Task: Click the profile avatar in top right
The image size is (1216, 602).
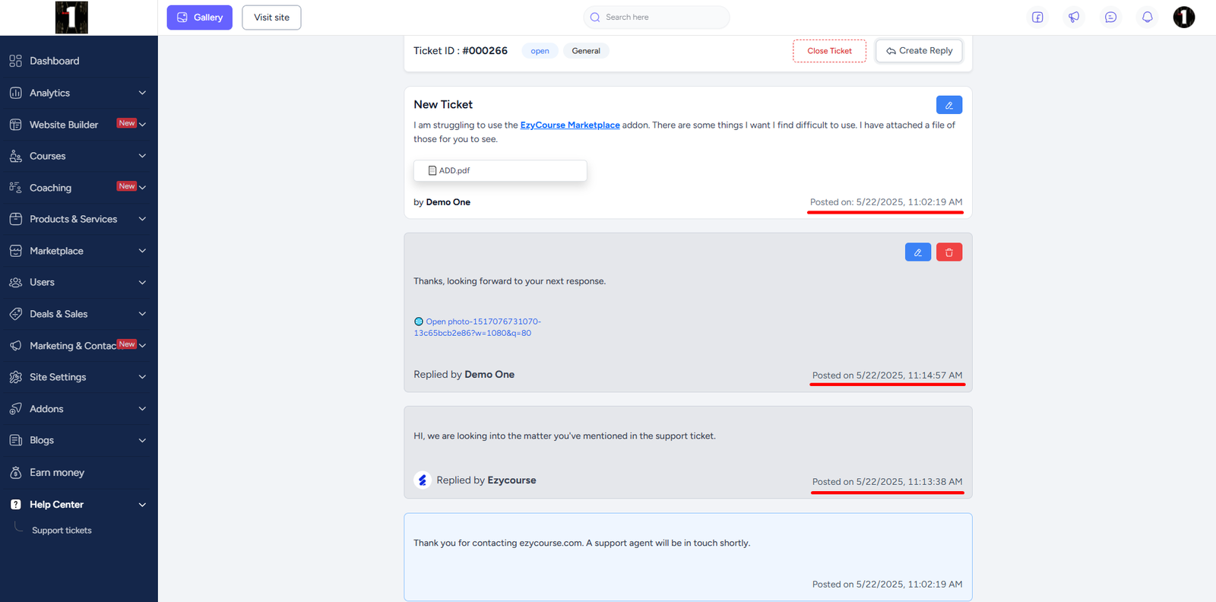Action: (x=1183, y=17)
